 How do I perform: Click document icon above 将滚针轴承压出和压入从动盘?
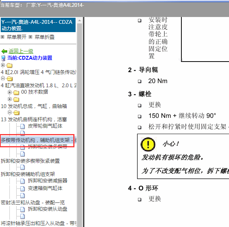(x=23, y=216)
